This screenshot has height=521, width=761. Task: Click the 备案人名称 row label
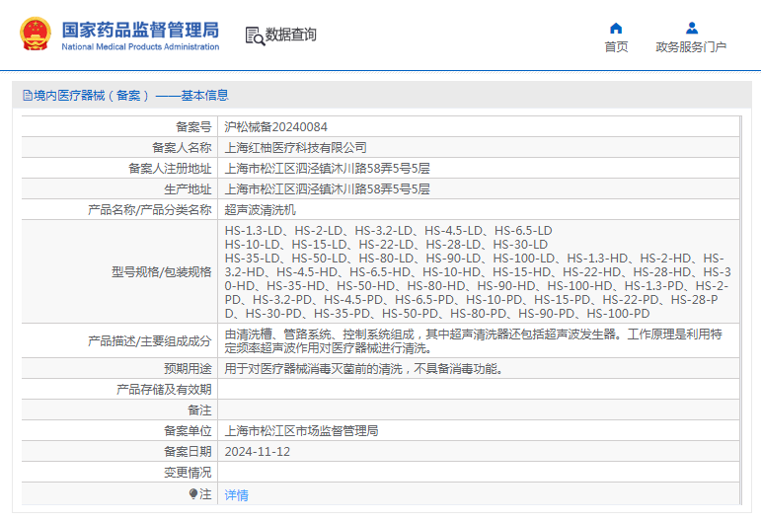tap(182, 148)
